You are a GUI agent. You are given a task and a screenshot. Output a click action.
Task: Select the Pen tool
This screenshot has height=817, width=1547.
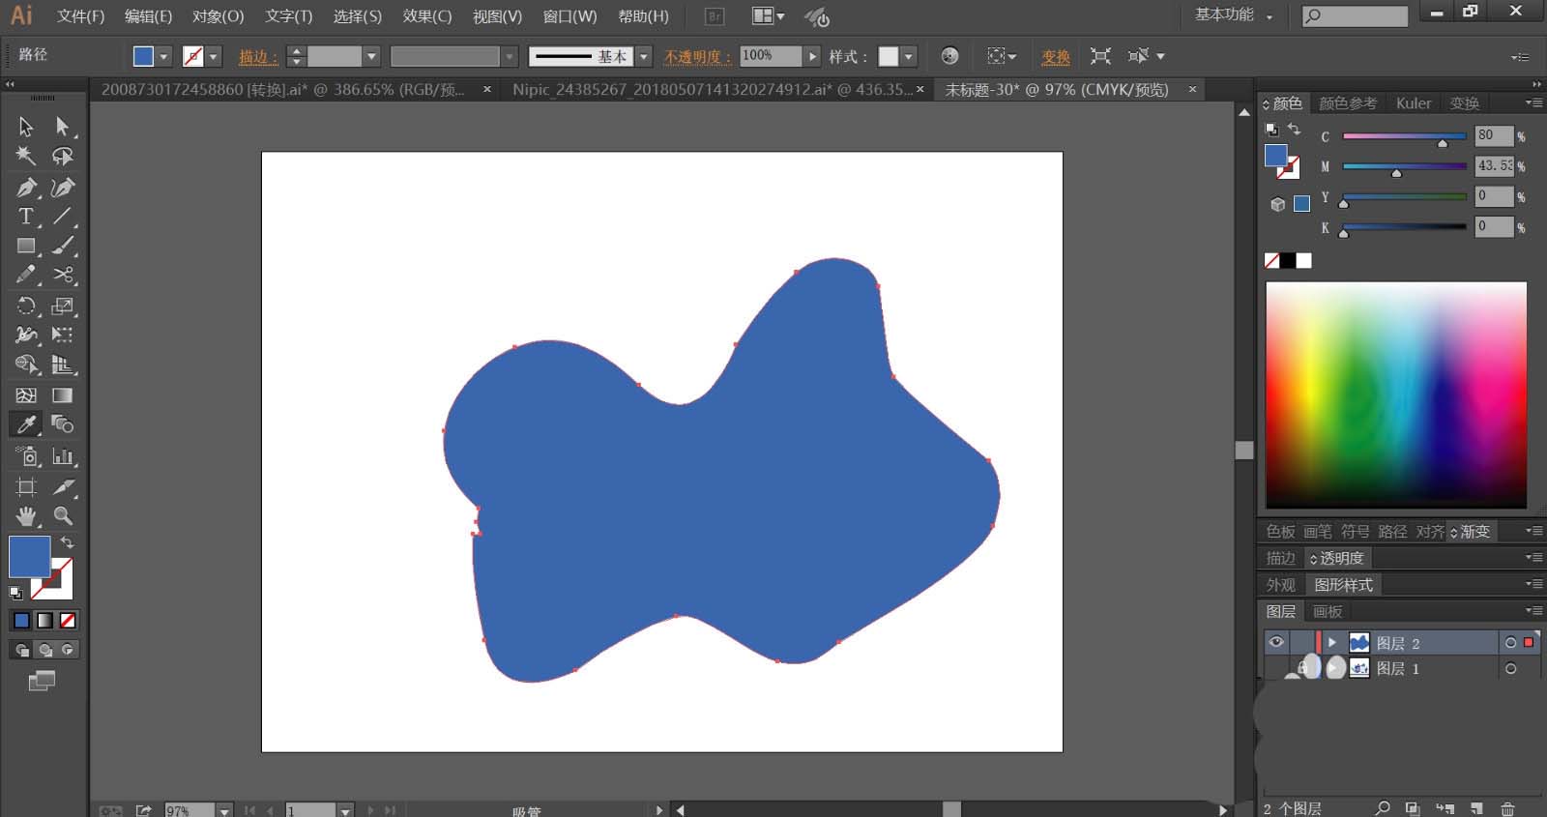point(26,187)
